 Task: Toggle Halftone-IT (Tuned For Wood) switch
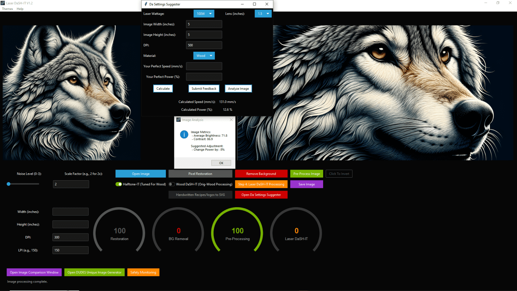point(119,184)
